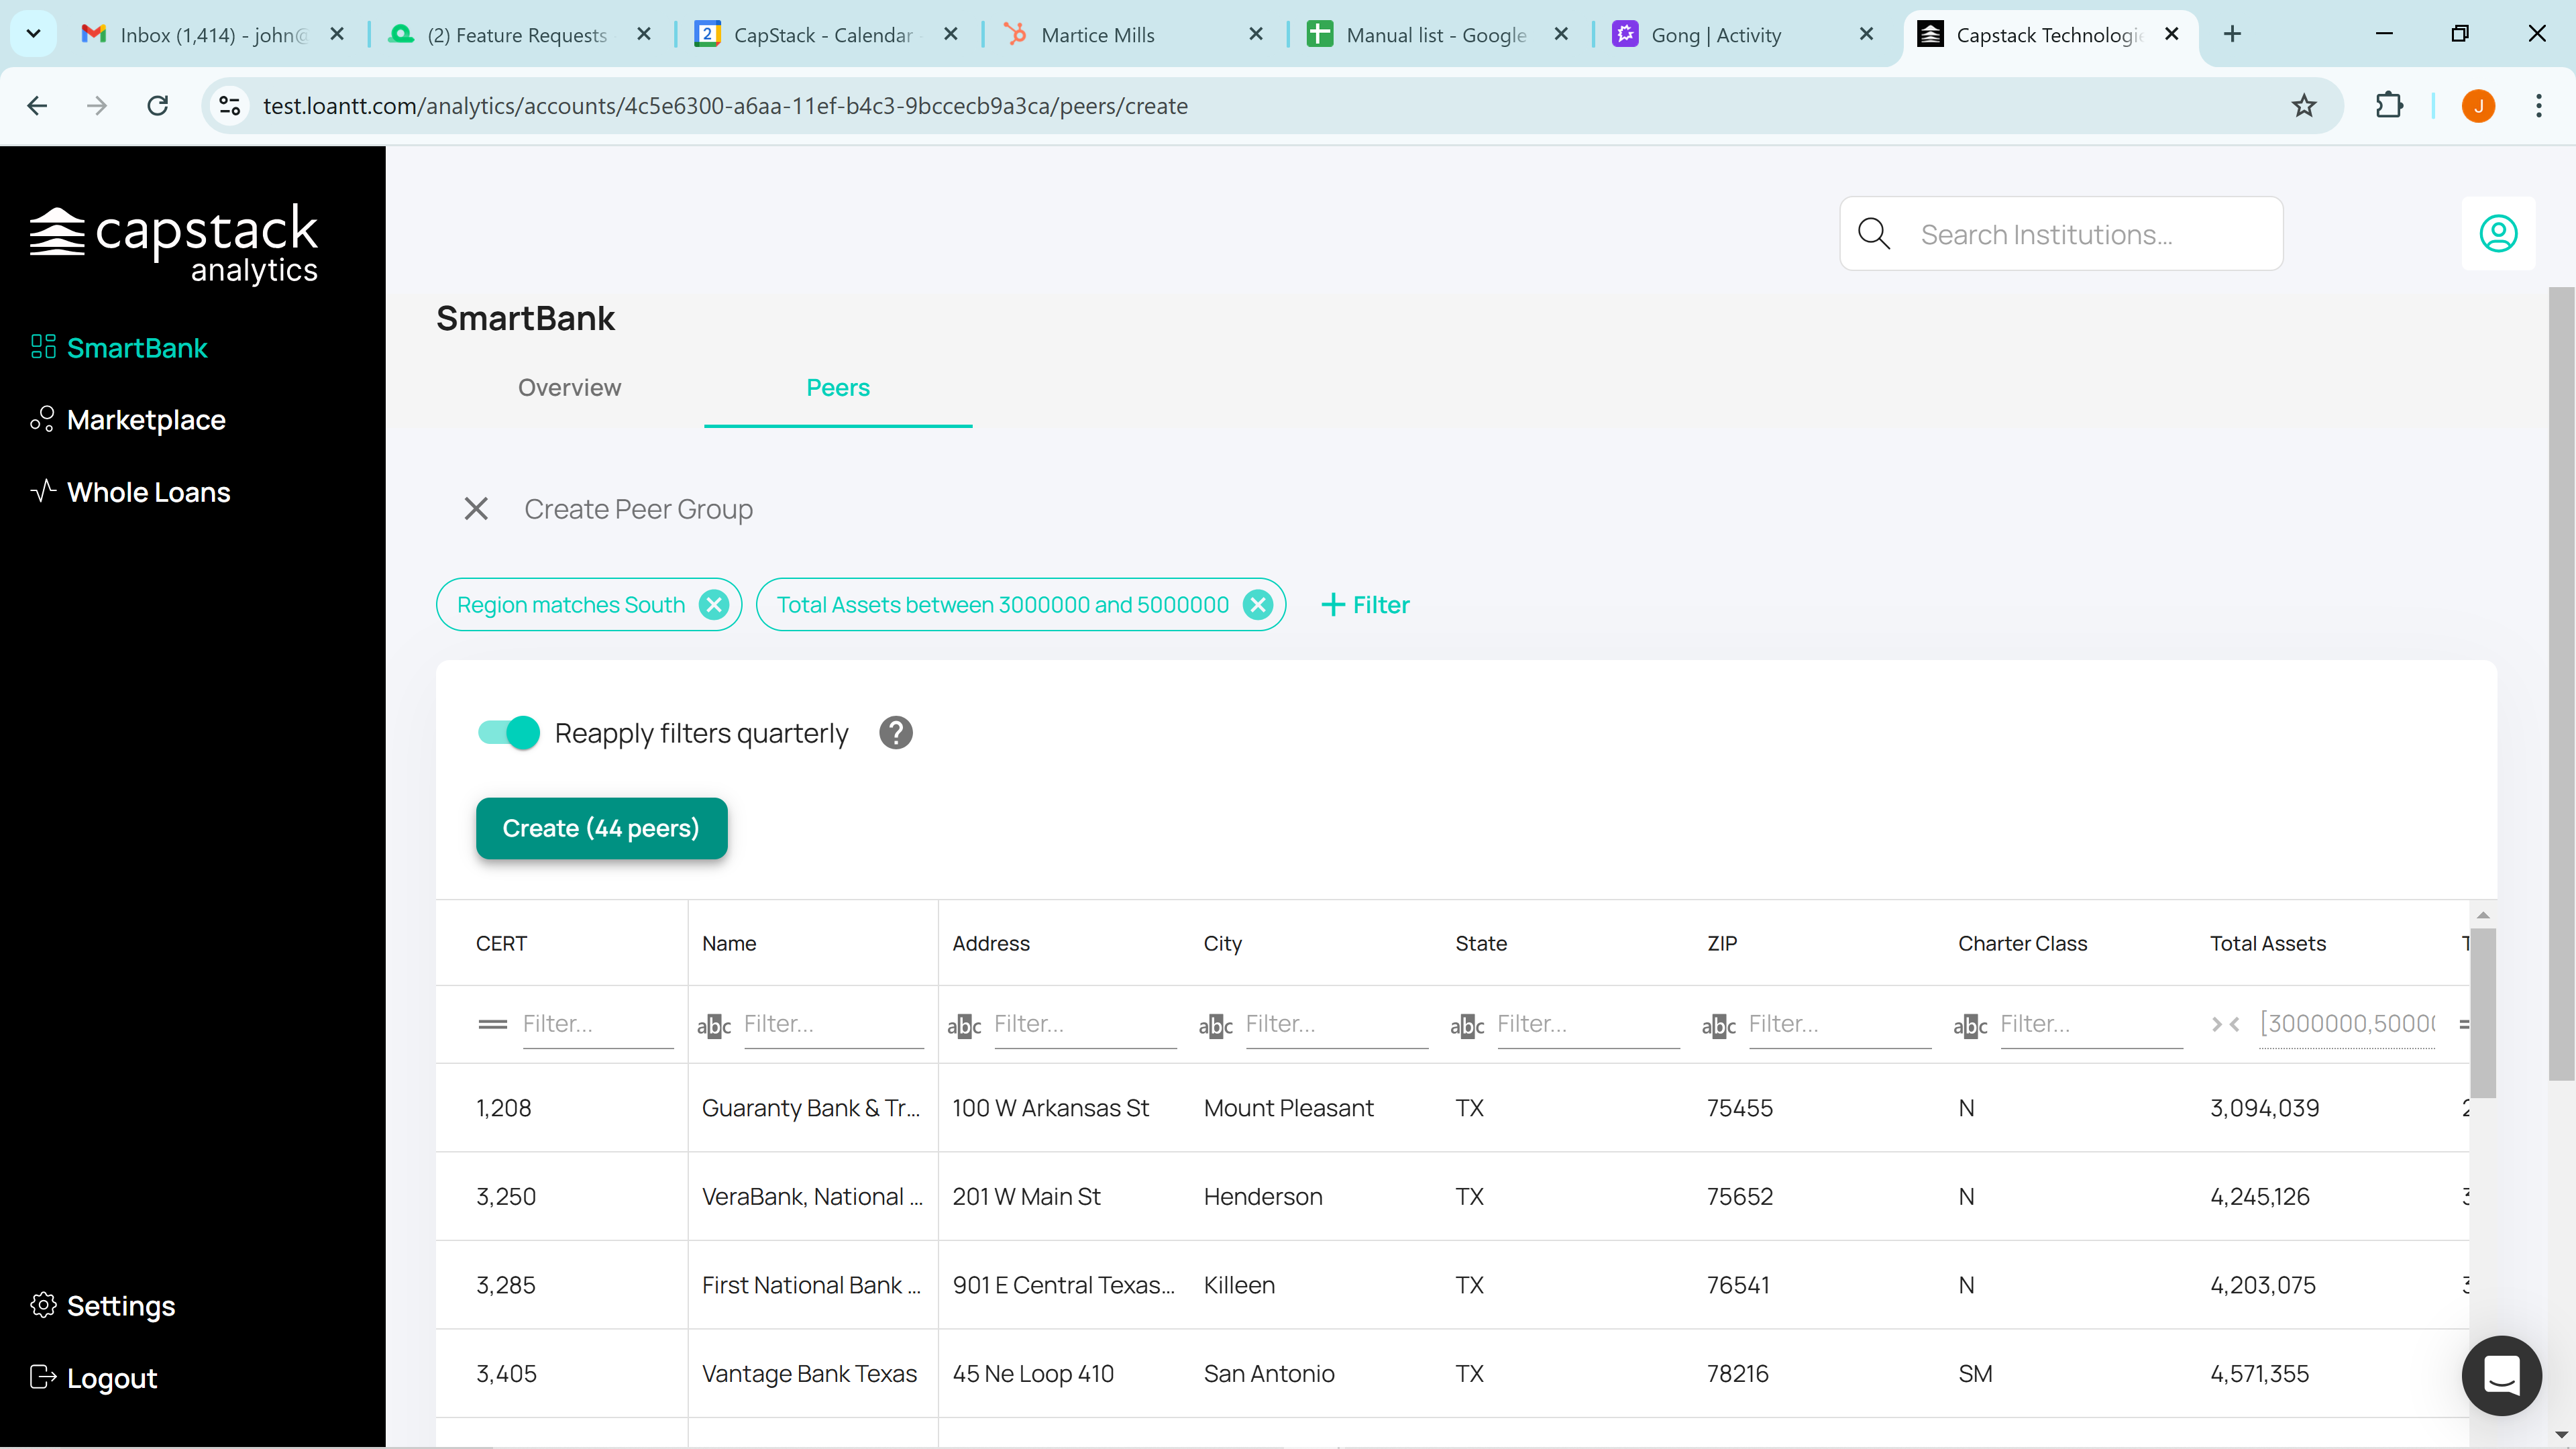The width and height of the screenshot is (2576, 1449).
Task: Select the Peers tab
Action: point(838,387)
